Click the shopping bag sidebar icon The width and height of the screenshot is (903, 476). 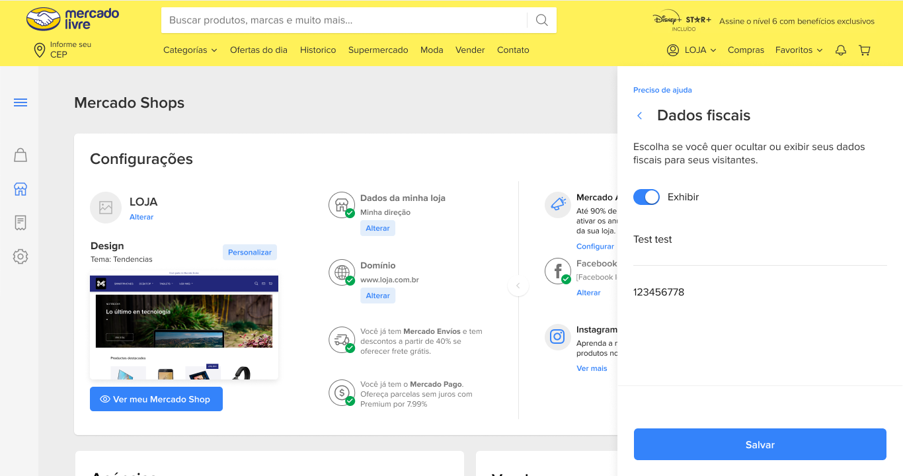(x=20, y=155)
